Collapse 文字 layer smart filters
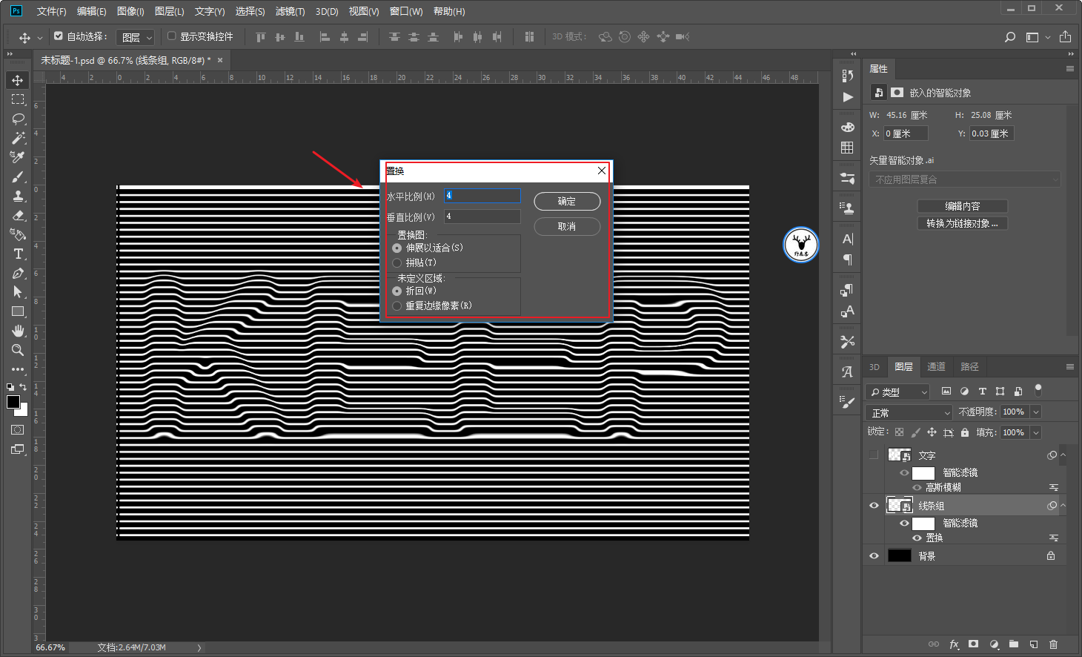This screenshot has width=1082, height=657. [x=1063, y=455]
